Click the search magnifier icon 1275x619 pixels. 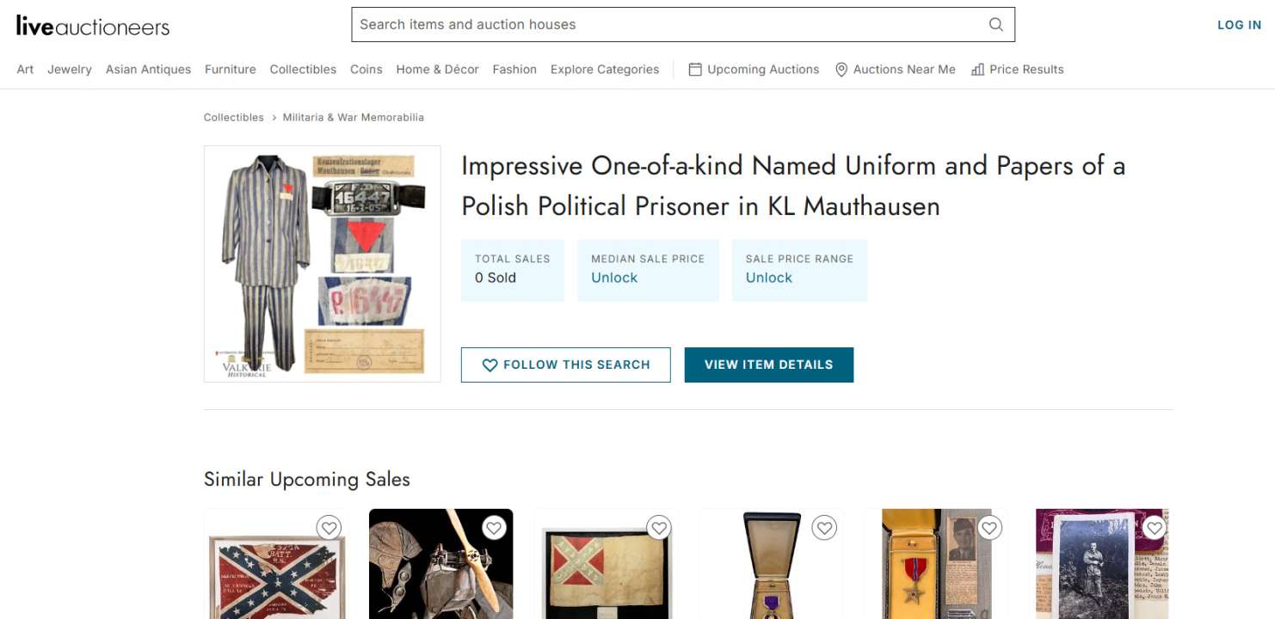[x=995, y=25]
